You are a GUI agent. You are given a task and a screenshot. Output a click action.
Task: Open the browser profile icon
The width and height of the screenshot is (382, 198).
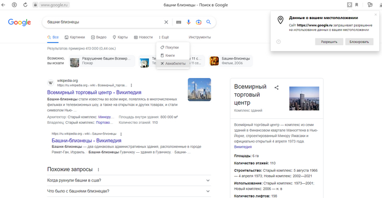point(14,5)
